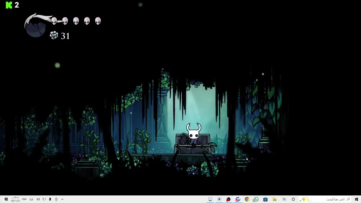Click the Geo currency icon
Image resolution: width=361 pixels, height=203 pixels.
coord(54,35)
